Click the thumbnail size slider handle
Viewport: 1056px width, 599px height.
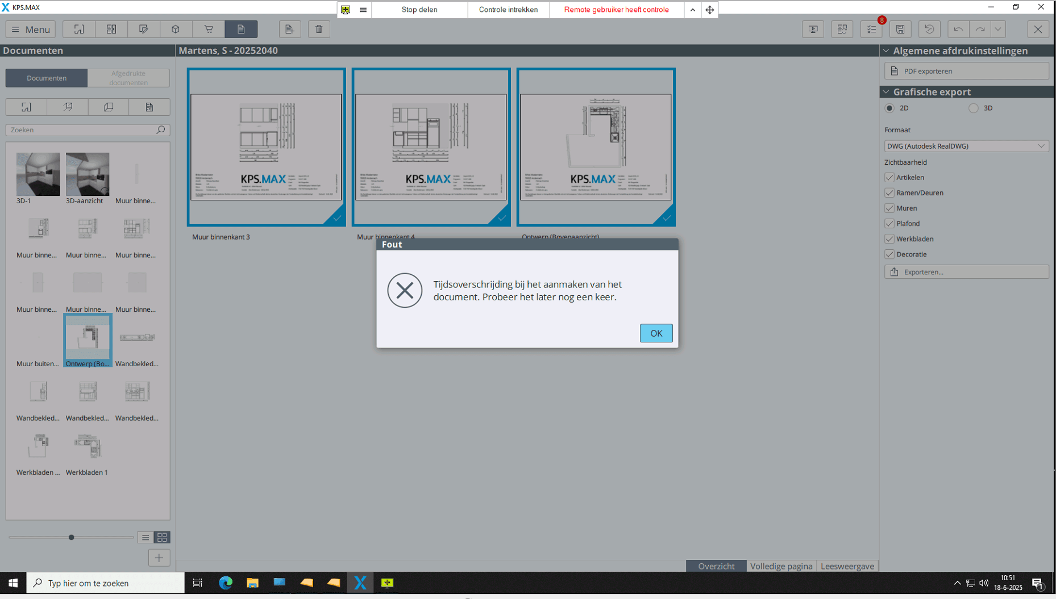pyautogui.click(x=72, y=537)
